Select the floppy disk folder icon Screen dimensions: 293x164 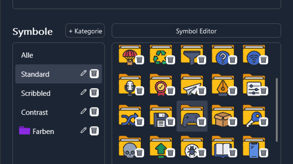(x=158, y=116)
